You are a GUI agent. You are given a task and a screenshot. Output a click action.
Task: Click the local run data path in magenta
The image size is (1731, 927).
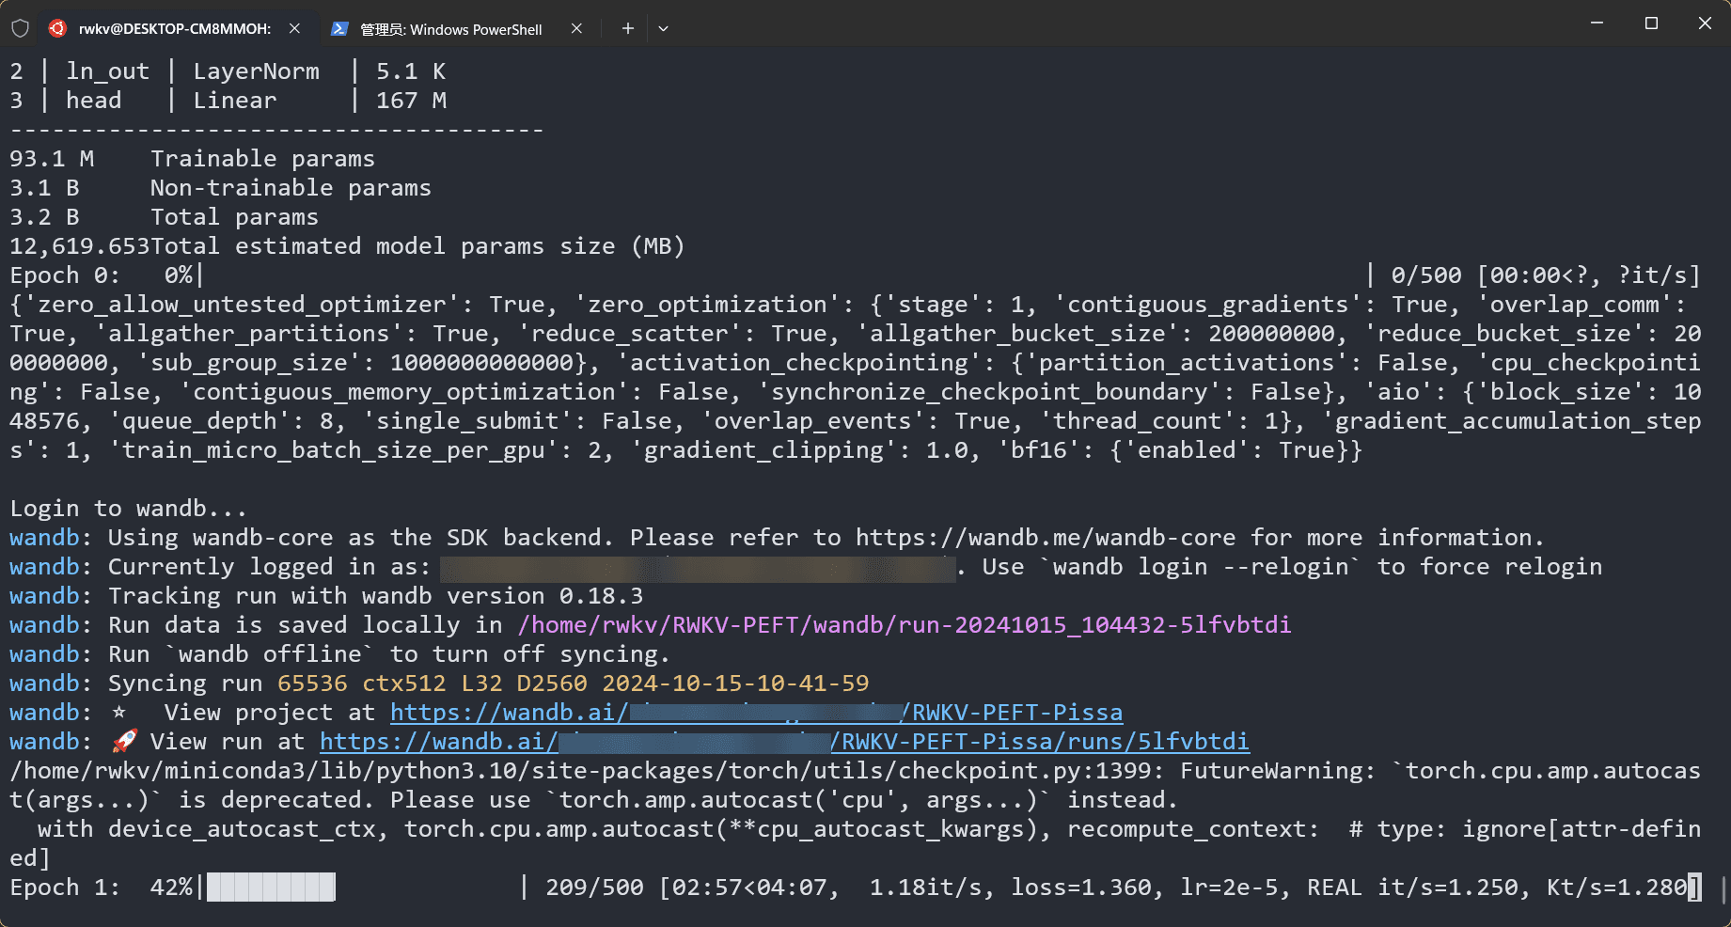[x=904, y=625]
